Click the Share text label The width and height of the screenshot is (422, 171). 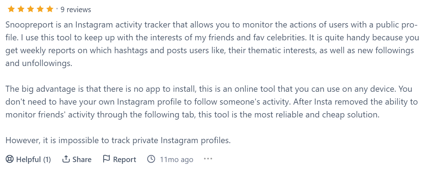click(x=82, y=160)
